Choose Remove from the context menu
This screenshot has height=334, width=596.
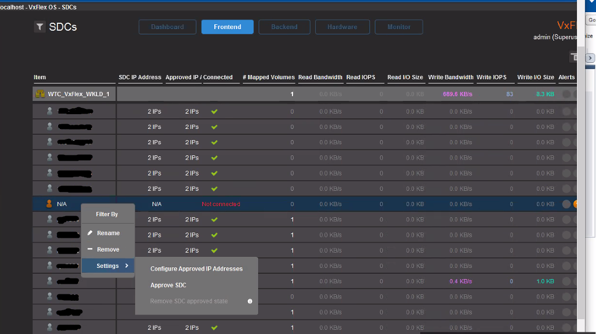pyautogui.click(x=108, y=249)
